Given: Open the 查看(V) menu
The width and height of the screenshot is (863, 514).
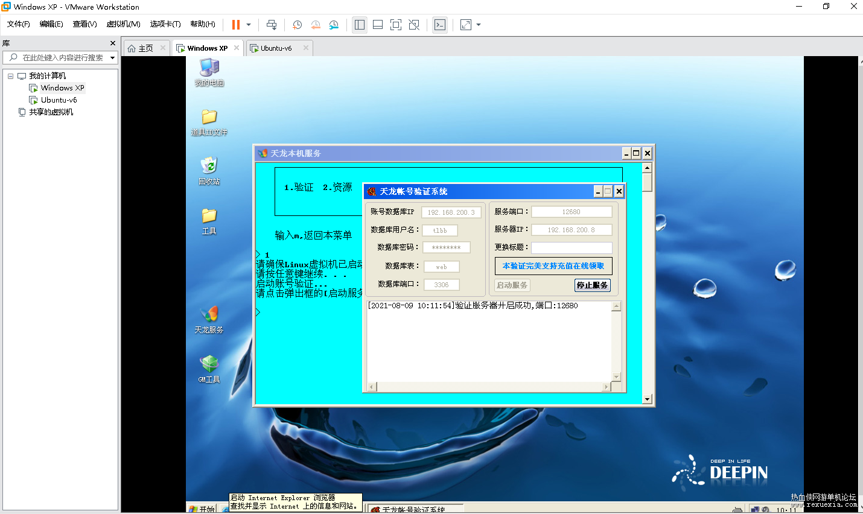Looking at the screenshot, I should pyautogui.click(x=84, y=24).
